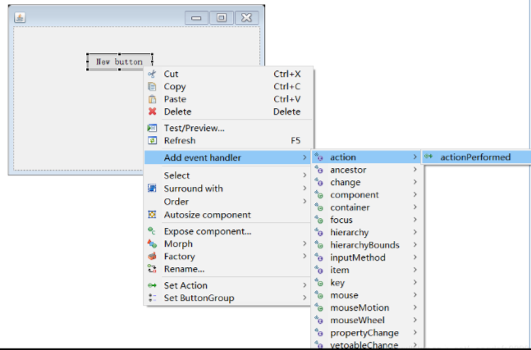The width and height of the screenshot is (531, 350).
Task: Expand the Factory submenu arrow
Action: (x=304, y=257)
